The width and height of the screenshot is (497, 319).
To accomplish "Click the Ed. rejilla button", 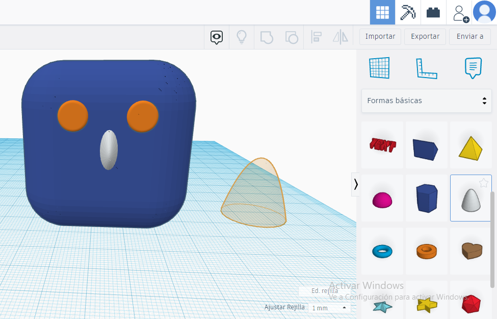I will click(325, 291).
